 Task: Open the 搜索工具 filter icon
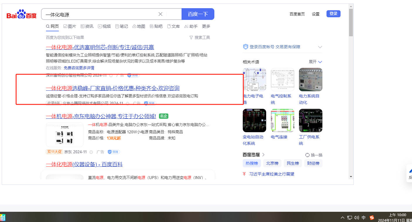click(x=191, y=37)
